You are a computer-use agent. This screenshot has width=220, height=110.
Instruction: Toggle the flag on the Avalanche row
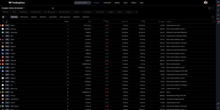point(1,60)
